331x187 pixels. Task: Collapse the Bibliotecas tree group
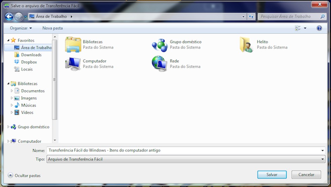8,84
